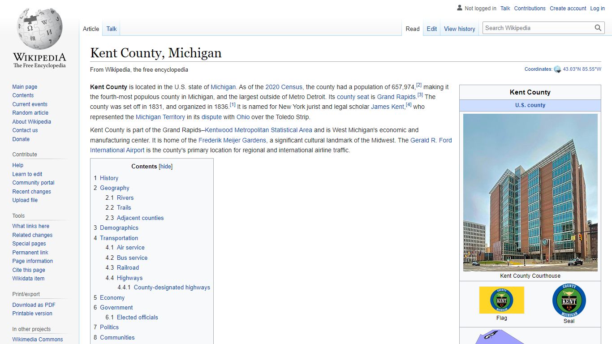Viewport: 612px width, 344px height.
Task: Click the search magnifier icon
Action: (598, 28)
